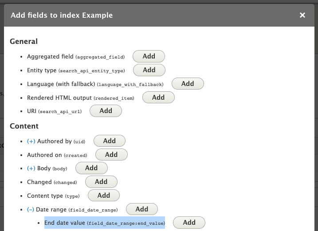Add Rendered HTML output field

pos(158,98)
